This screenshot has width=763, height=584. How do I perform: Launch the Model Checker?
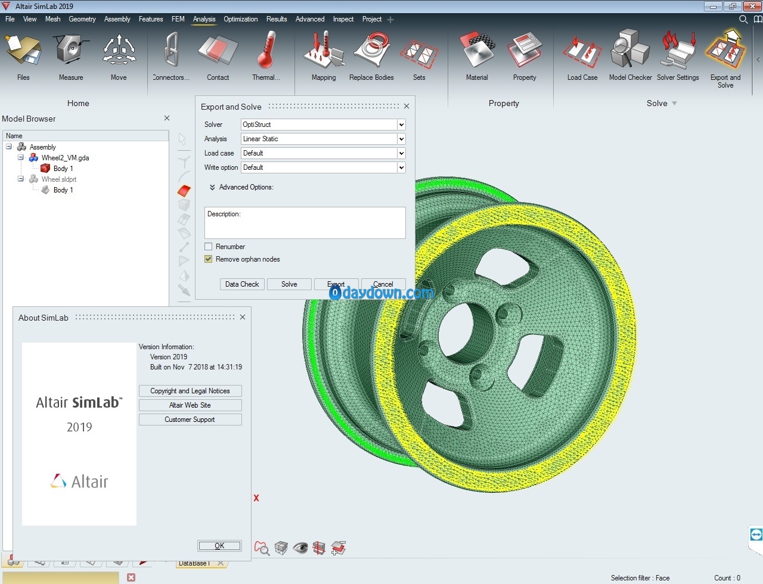tap(630, 57)
